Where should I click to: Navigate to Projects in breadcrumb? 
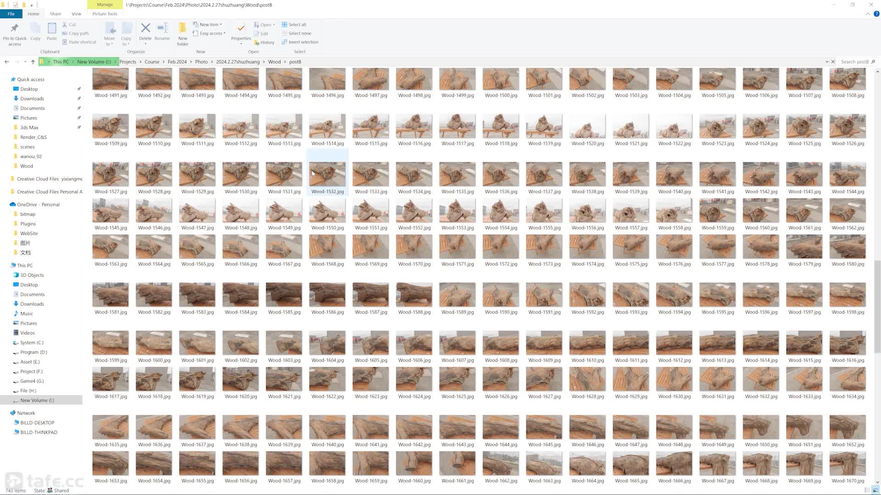click(128, 62)
